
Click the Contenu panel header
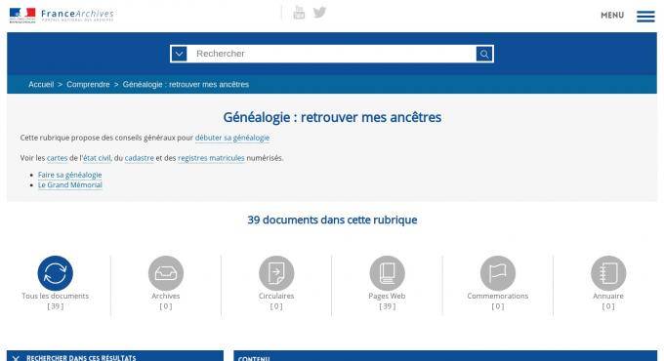445,356
